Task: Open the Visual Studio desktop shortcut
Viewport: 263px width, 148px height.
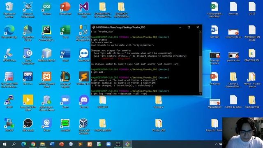Action: point(84,10)
